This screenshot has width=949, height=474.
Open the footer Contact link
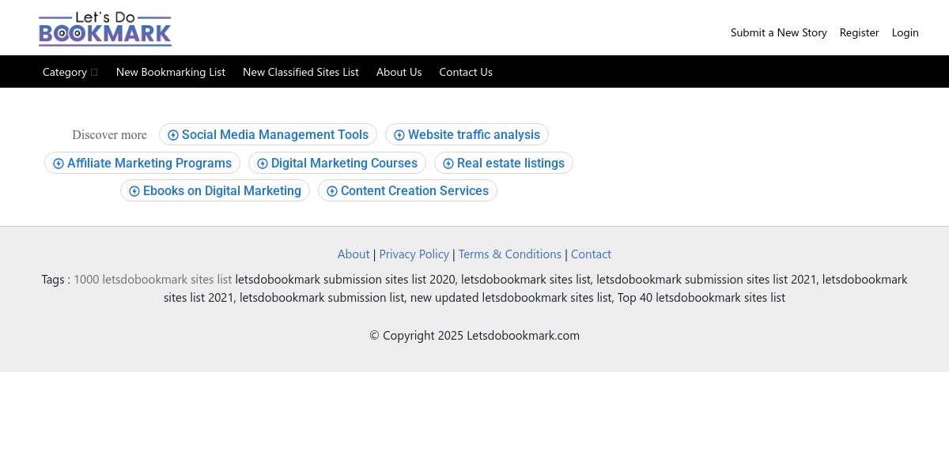click(591, 254)
